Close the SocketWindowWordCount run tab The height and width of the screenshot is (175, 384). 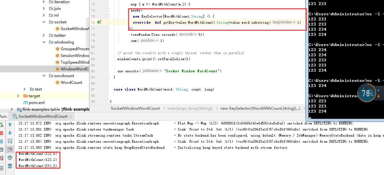[72, 116]
